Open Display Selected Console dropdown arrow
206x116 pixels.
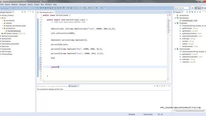(160, 86)
